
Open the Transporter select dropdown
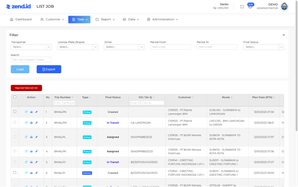coord(31,47)
